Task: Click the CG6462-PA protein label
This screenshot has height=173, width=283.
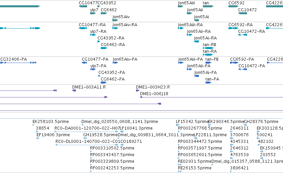Action: click(x=113, y=79)
